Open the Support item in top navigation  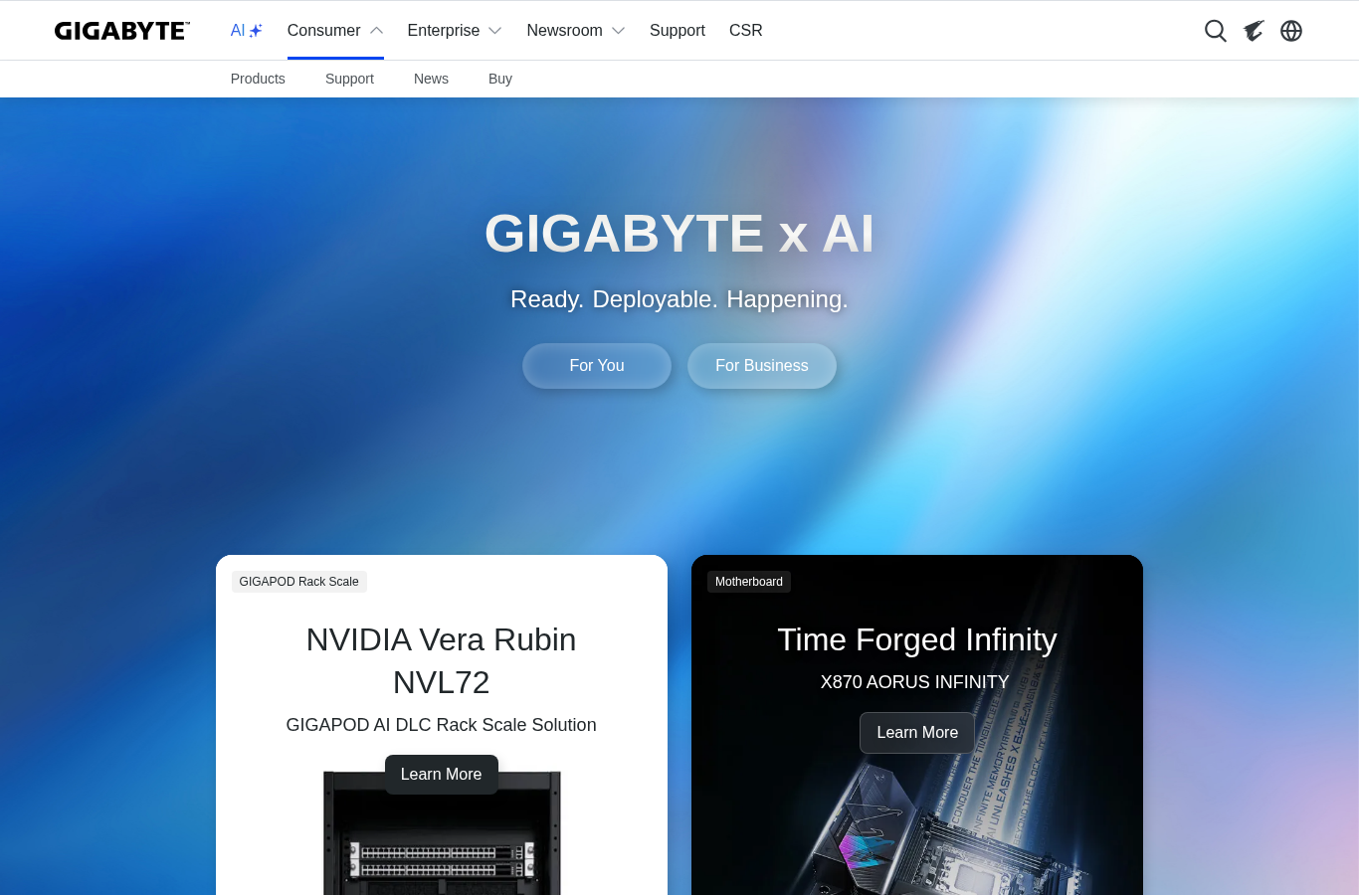[678, 31]
